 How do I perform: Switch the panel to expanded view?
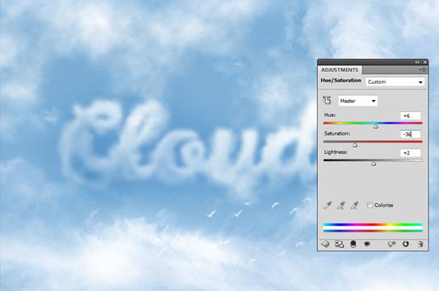[x=339, y=244]
